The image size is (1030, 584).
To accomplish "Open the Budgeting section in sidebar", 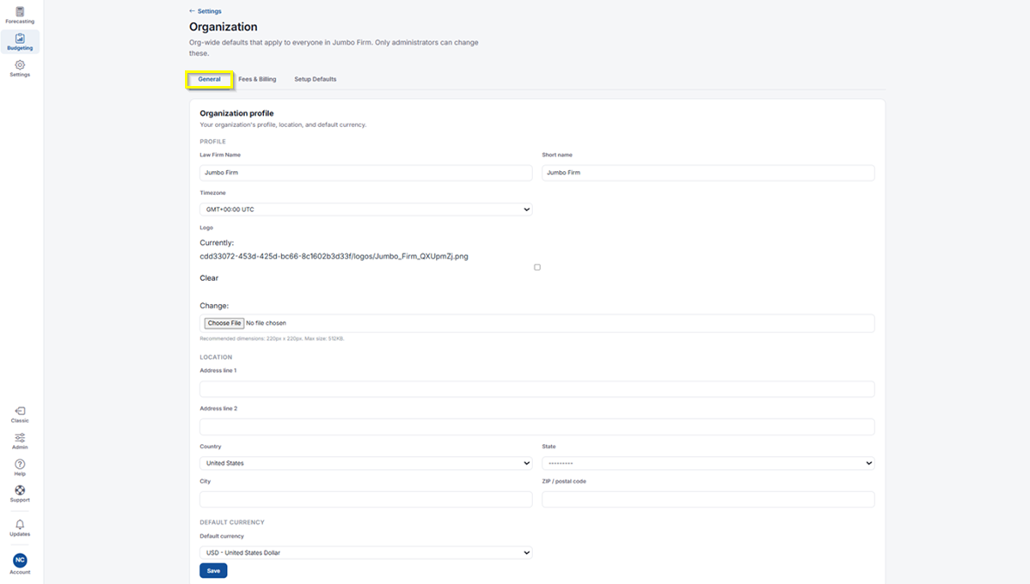I will coord(20,42).
